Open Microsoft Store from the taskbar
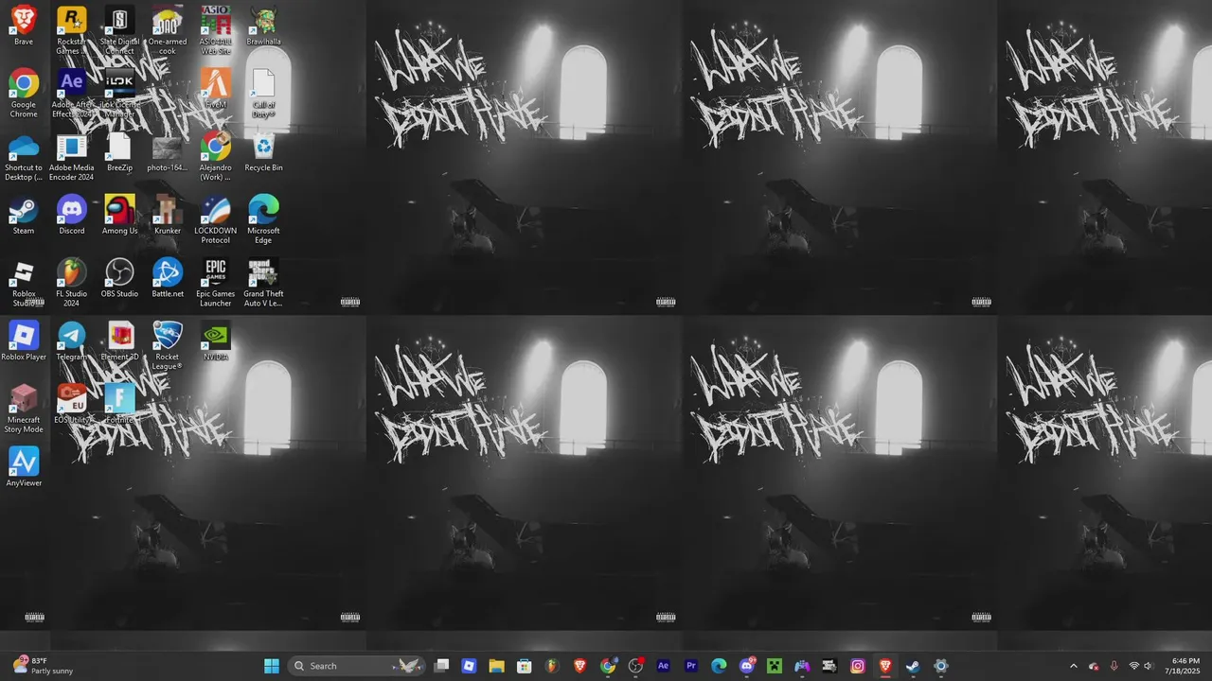Screen dimensions: 1212x681 524,666
